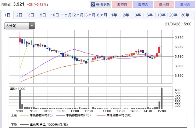Viewport: 196px width, 128px height.
Task: Click the 9:00 opening candlestick
Action: point(20,40)
